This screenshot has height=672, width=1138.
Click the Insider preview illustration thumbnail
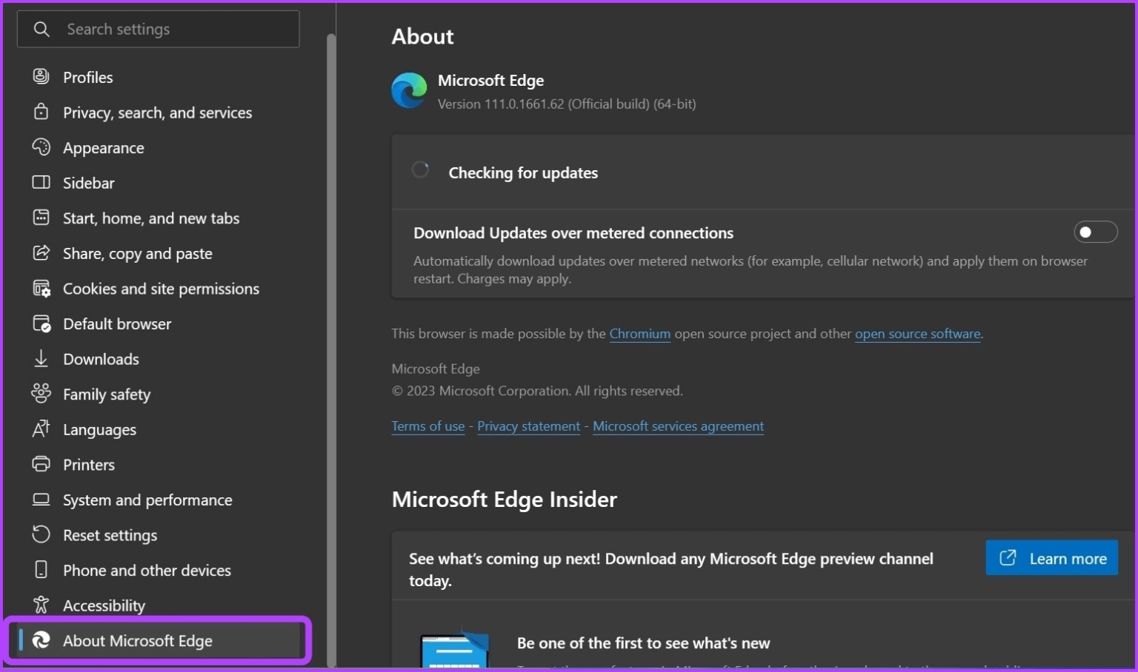454,650
